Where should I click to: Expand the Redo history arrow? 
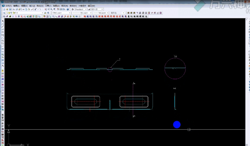pos(43,9)
